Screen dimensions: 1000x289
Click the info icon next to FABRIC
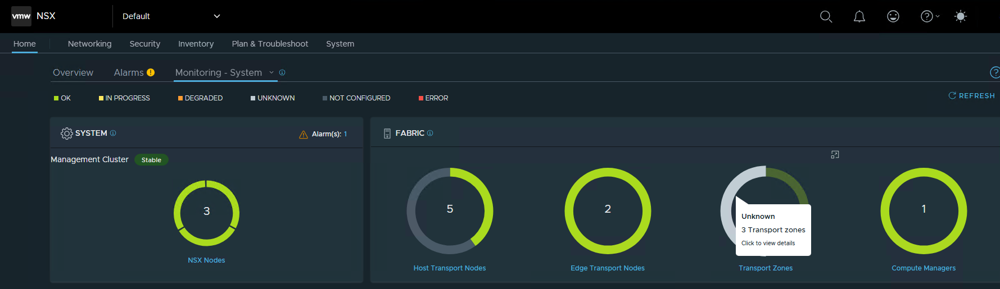coord(430,133)
